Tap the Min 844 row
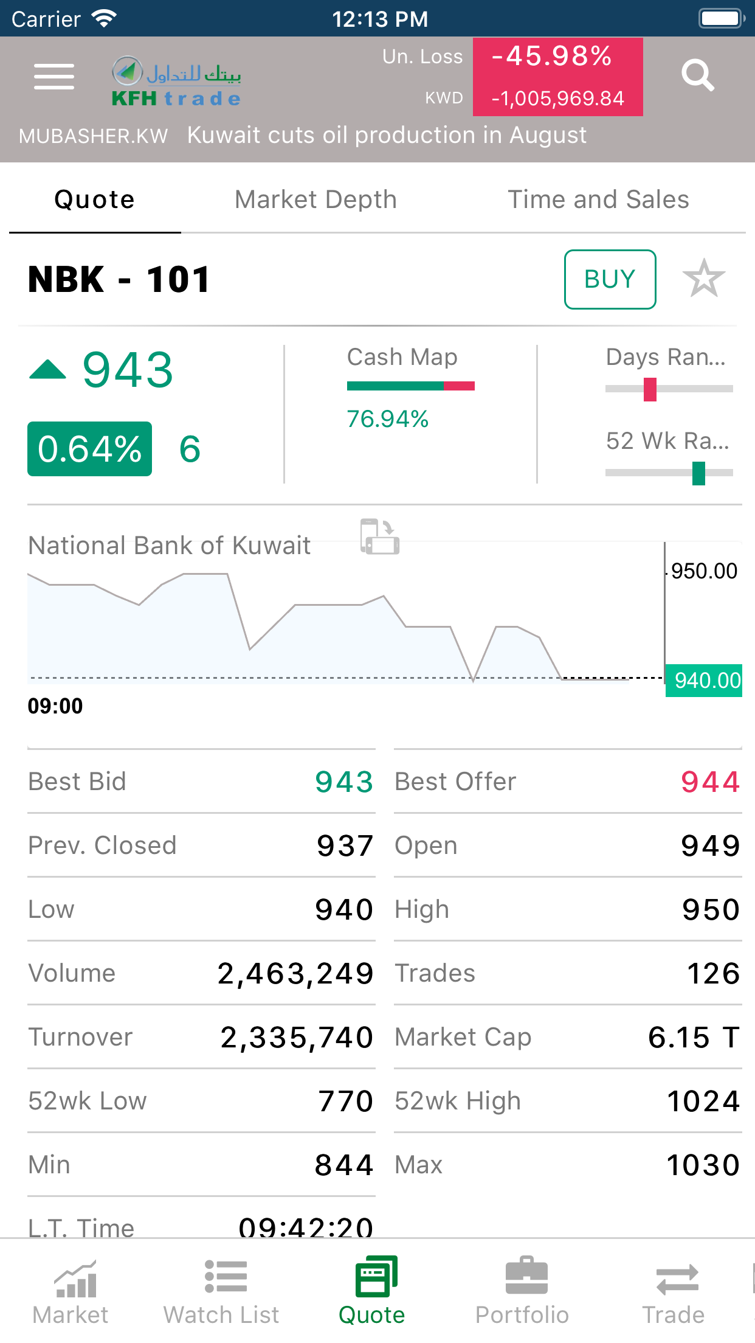The height and width of the screenshot is (1343, 755). pyautogui.click(x=201, y=1165)
